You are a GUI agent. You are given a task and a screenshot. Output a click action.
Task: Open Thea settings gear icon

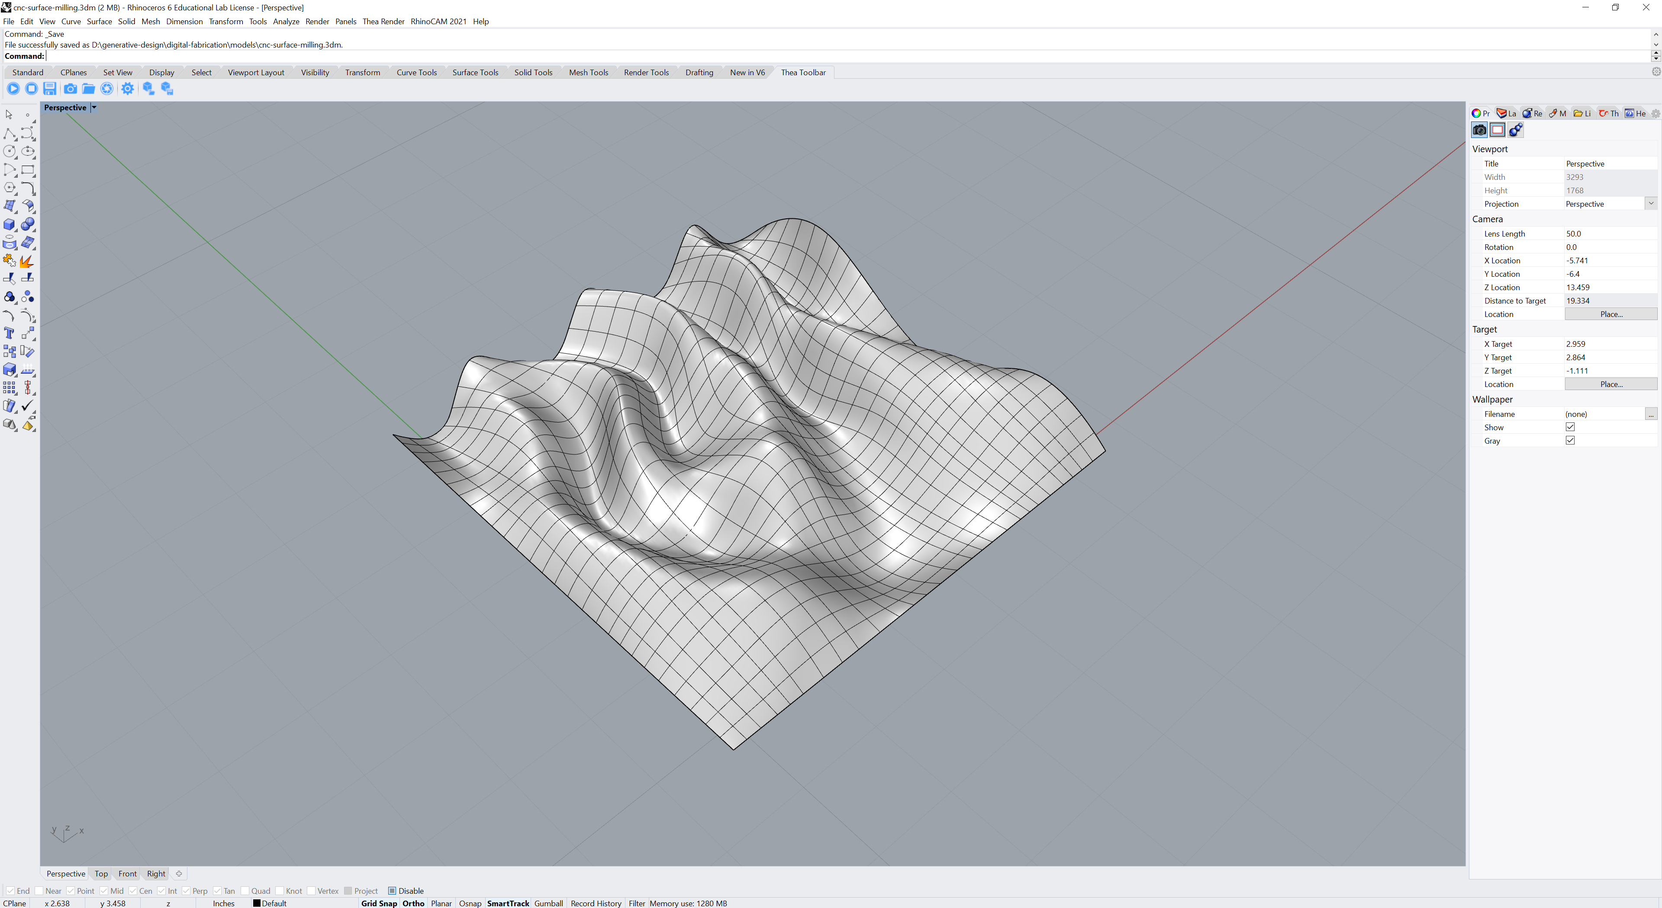pyautogui.click(x=127, y=88)
